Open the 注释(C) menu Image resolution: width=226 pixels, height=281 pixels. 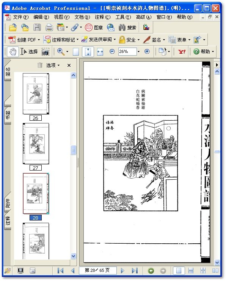click(x=103, y=17)
